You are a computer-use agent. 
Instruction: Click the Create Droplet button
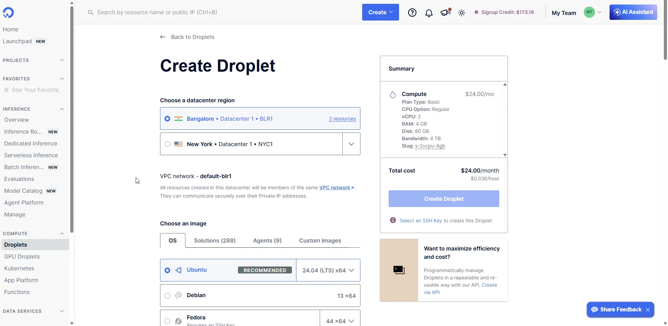click(444, 199)
